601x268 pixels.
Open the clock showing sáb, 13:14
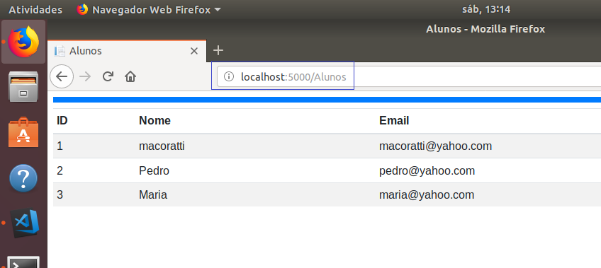coord(486,10)
